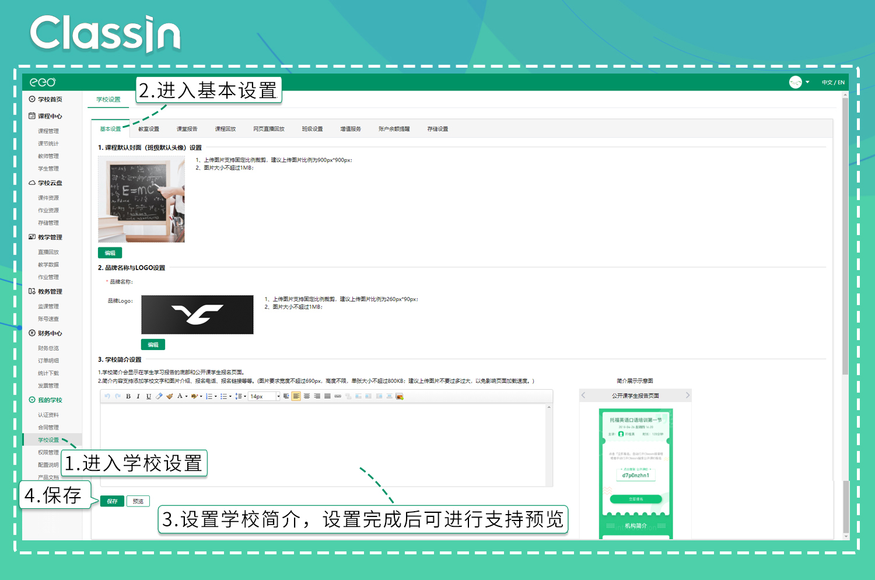The image size is (875, 580).
Task: Switch to the 网页直播回放 tab
Action: point(269,129)
